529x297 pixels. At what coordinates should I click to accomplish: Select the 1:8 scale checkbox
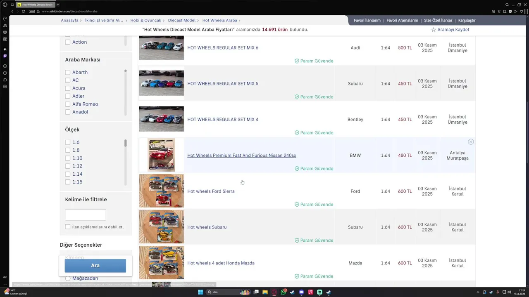tap(68, 150)
